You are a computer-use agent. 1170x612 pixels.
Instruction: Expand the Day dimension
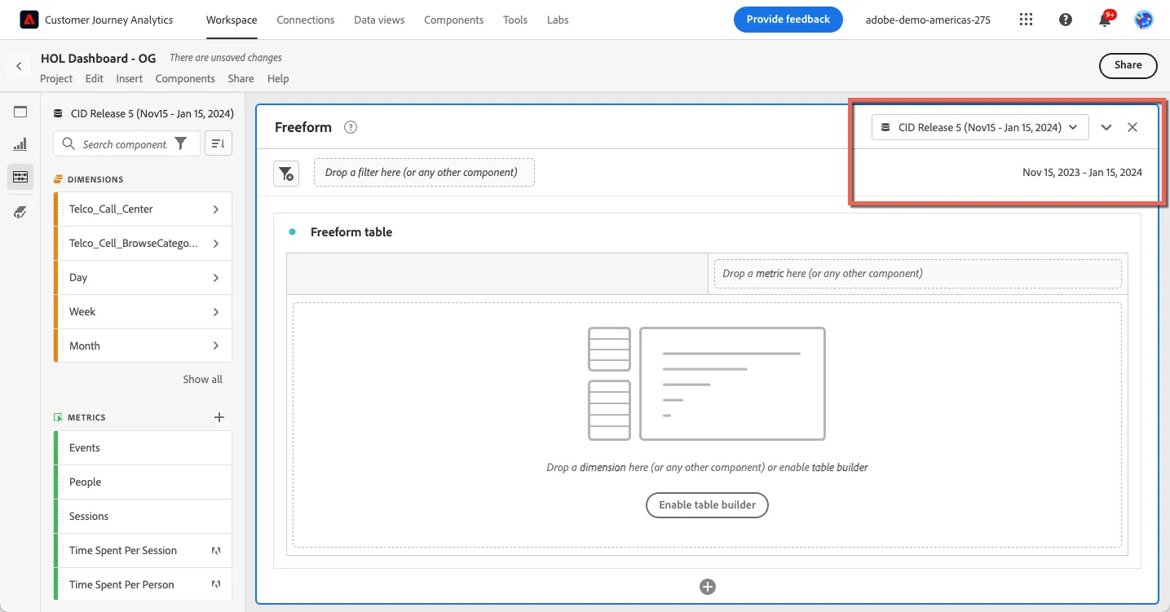(x=216, y=278)
